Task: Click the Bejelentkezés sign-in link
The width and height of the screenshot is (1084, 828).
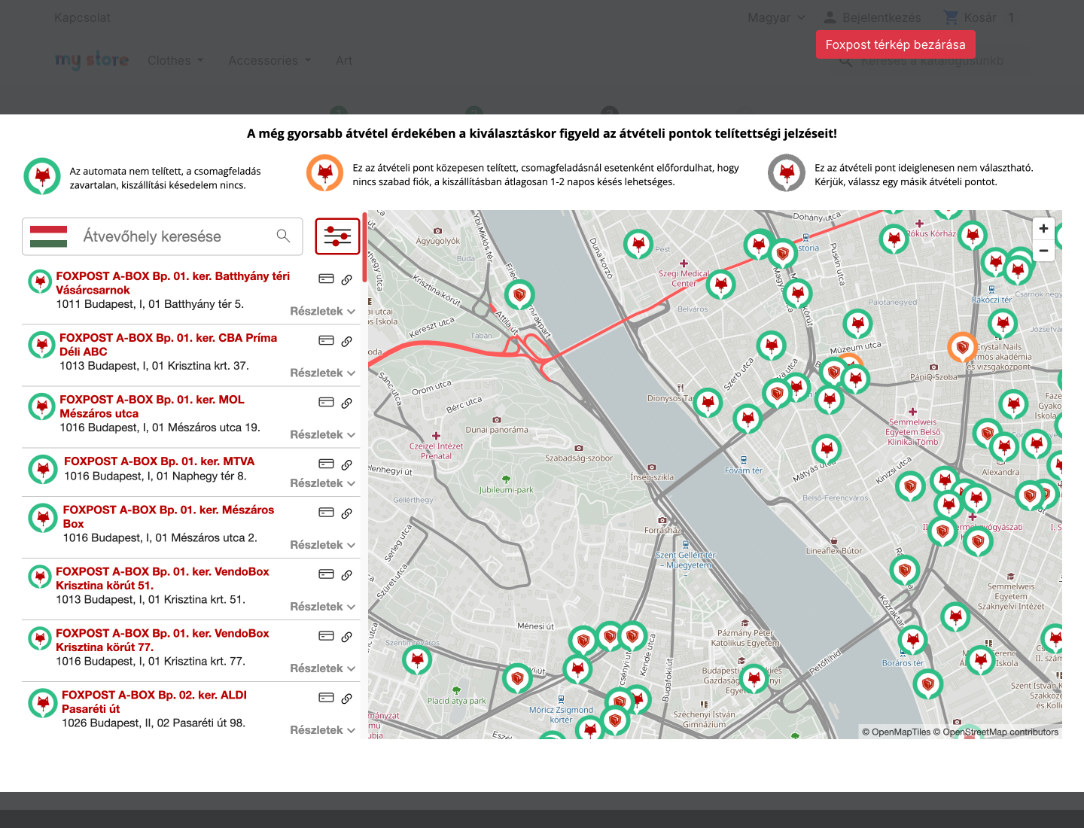Action: pos(872,17)
